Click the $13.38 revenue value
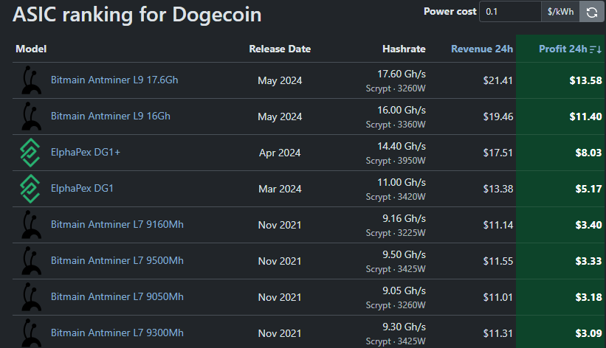This screenshot has width=606, height=348. [x=497, y=189]
